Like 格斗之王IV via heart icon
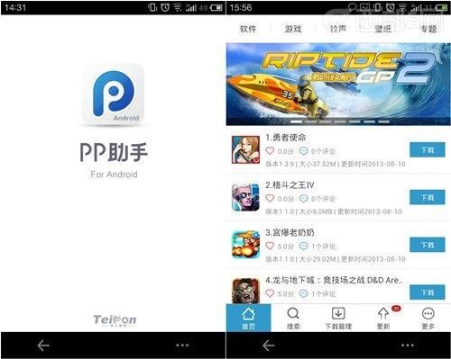The height and width of the screenshot is (359, 451). click(270, 199)
